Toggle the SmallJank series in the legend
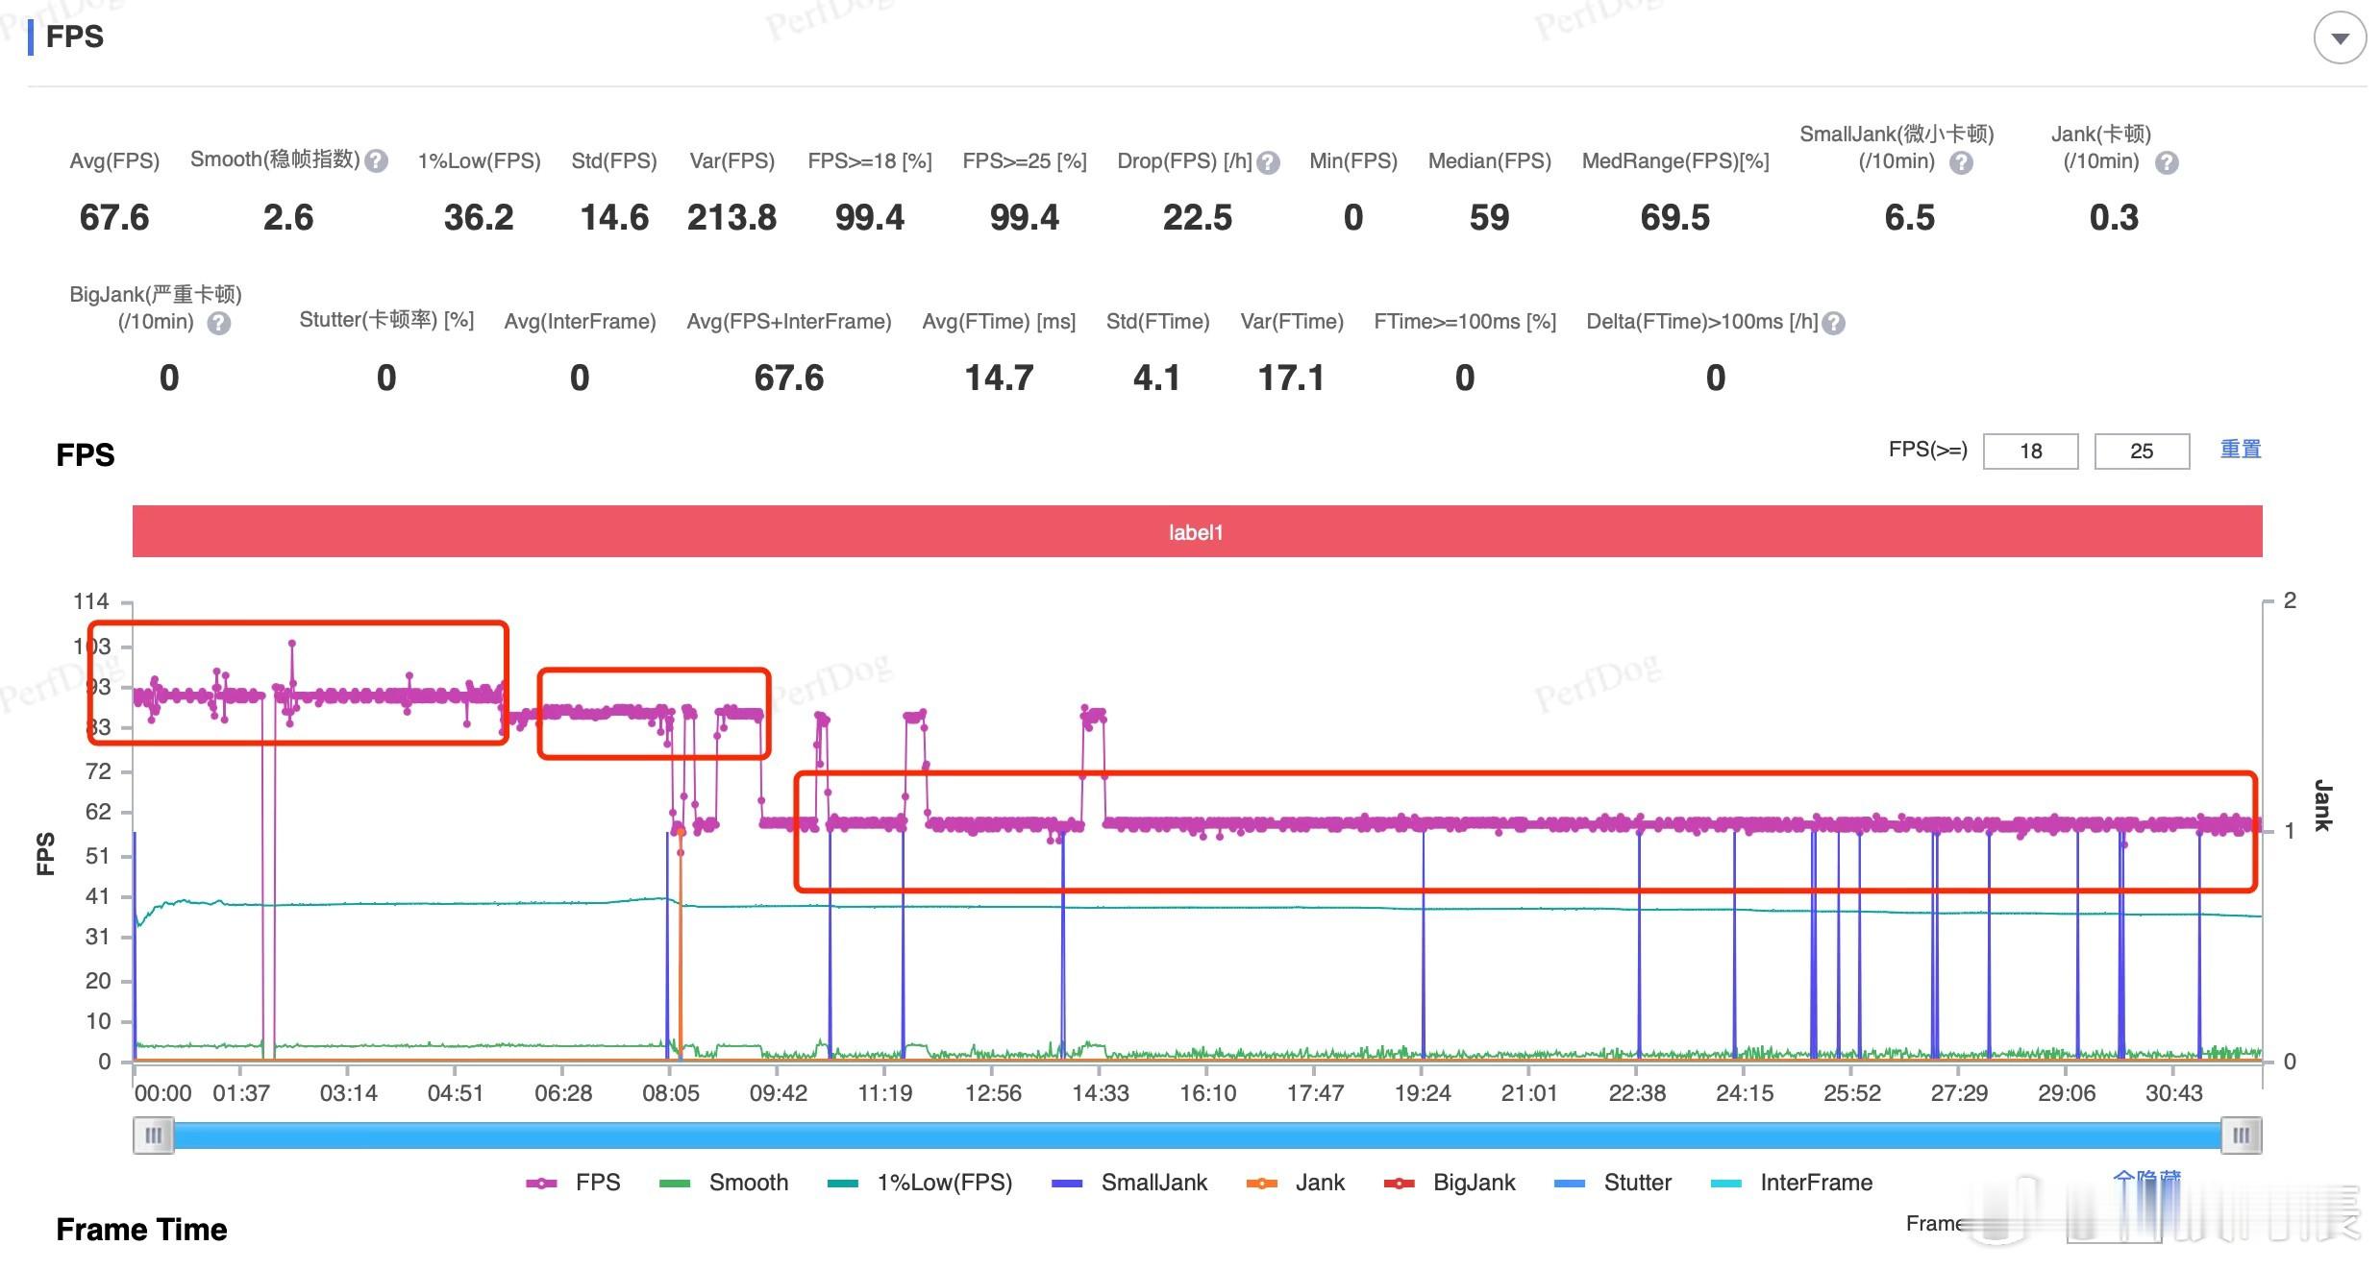Viewport: 2380px width, 1270px height. click(x=1129, y=1183)
